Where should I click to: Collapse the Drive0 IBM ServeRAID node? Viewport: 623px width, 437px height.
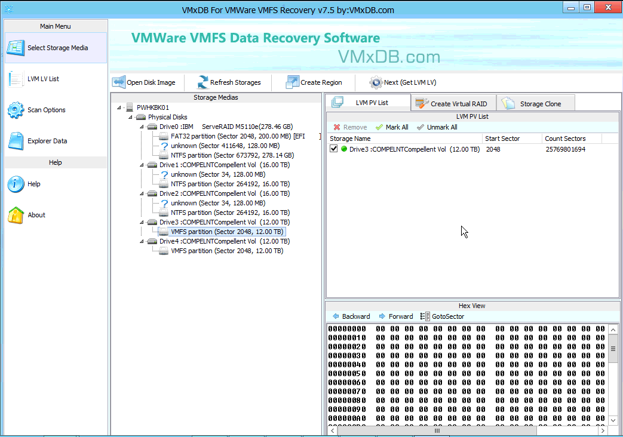(x=142, y=127)
